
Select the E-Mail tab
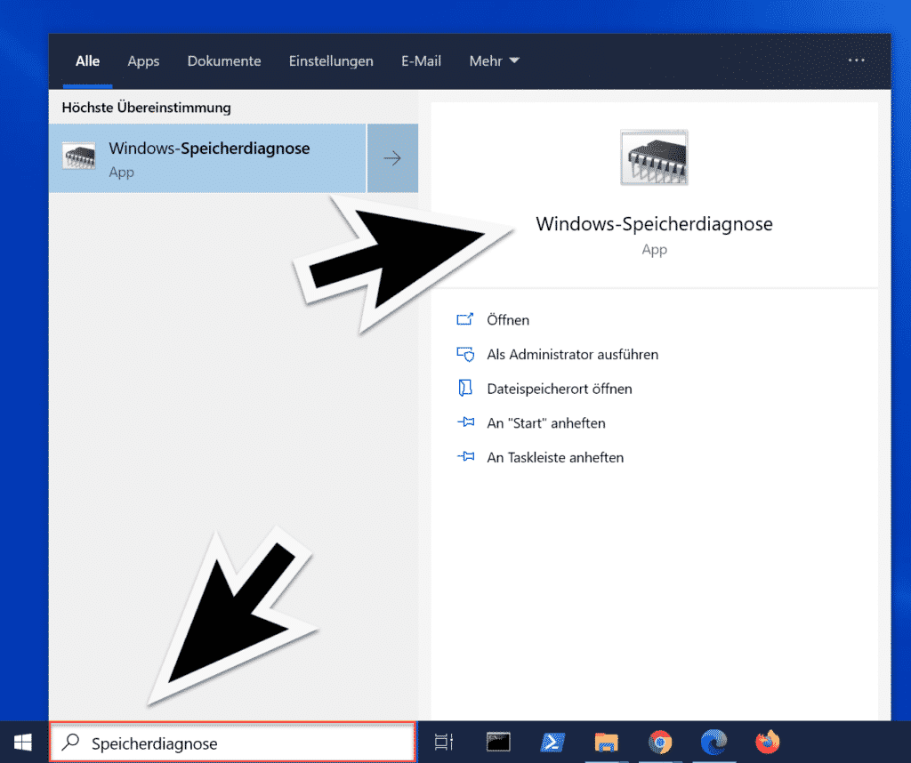coord(421,61)
